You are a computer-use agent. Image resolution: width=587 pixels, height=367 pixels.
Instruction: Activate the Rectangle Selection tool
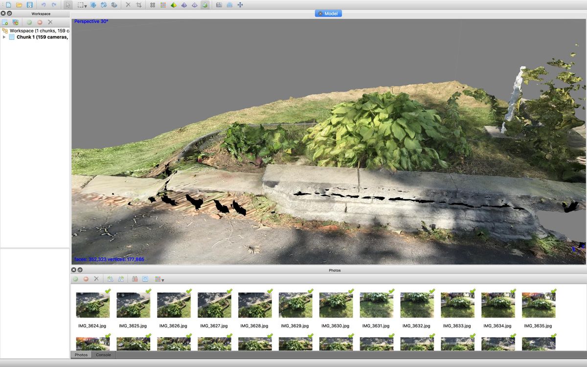[80, 4]
